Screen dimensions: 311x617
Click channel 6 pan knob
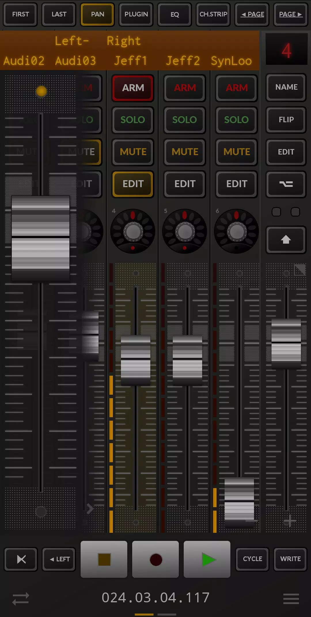coord(236,232)
